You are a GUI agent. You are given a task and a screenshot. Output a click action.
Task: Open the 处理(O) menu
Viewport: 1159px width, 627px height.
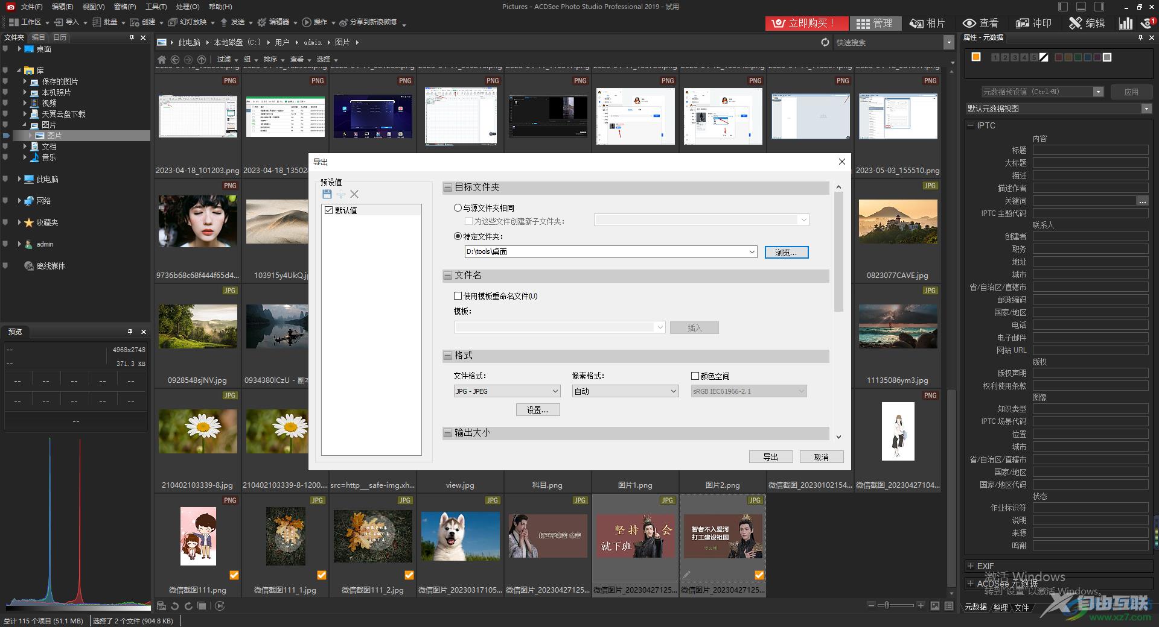187,7
